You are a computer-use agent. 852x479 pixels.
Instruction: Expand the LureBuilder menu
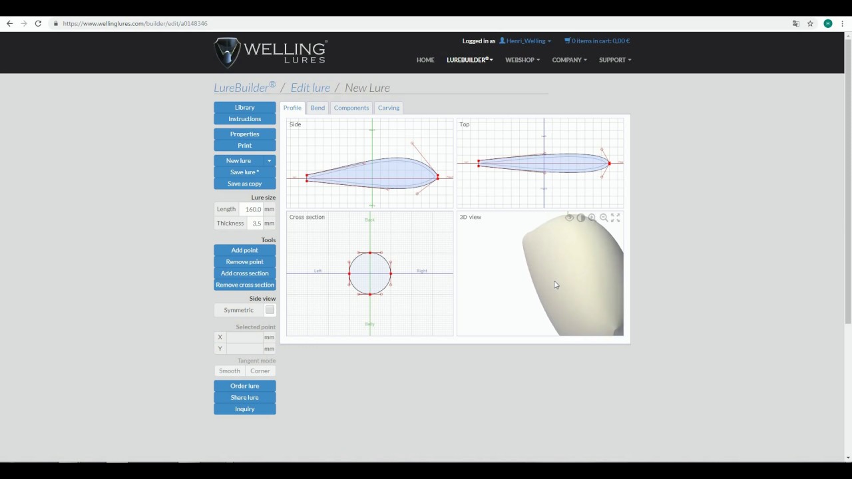(x=470, y=60)
